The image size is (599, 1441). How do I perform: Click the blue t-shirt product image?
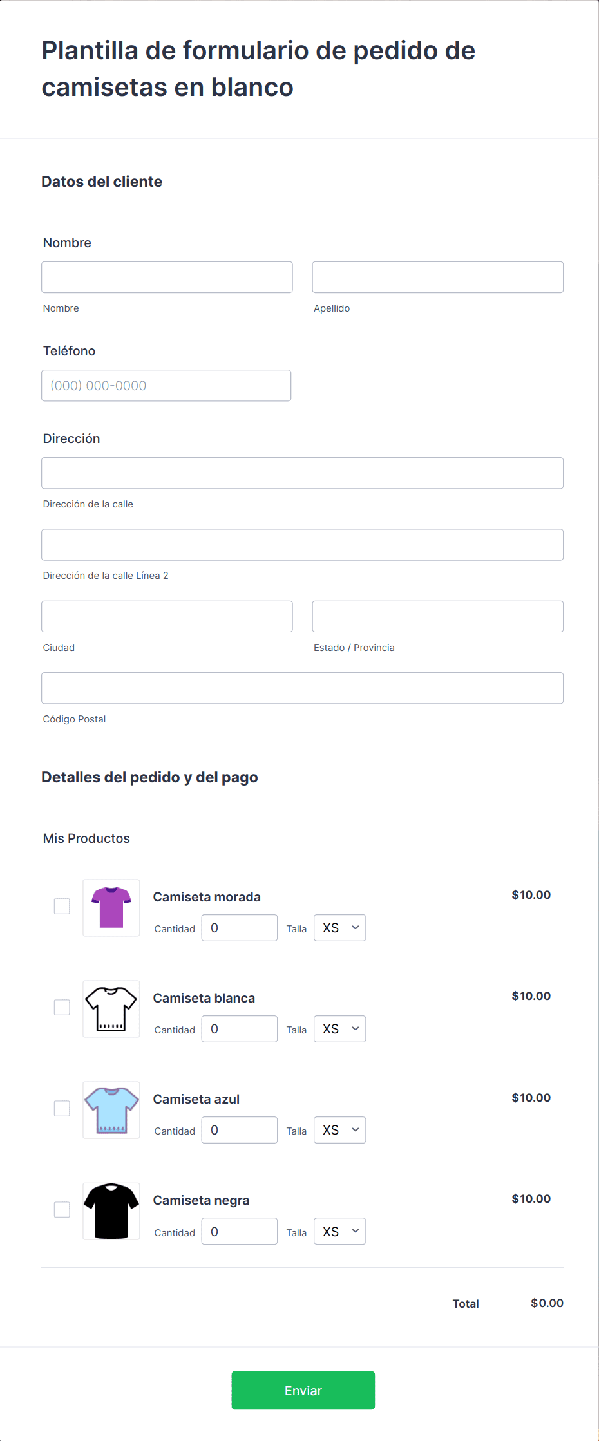[x=111, y=1109]
